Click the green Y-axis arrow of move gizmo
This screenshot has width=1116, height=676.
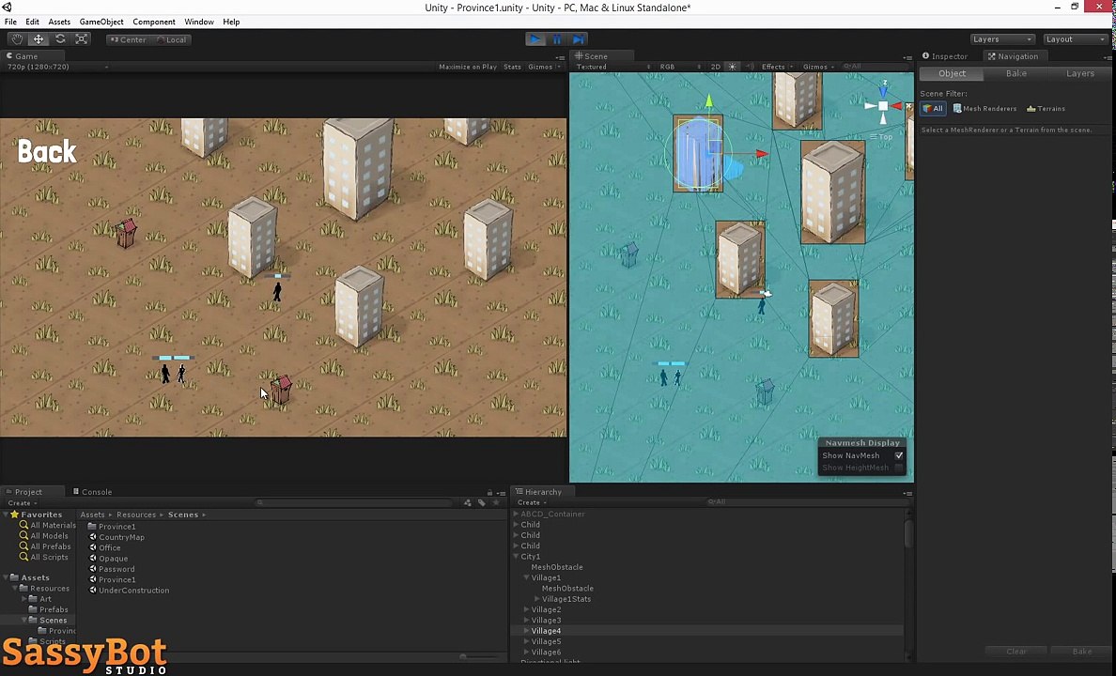click(708, 101)
